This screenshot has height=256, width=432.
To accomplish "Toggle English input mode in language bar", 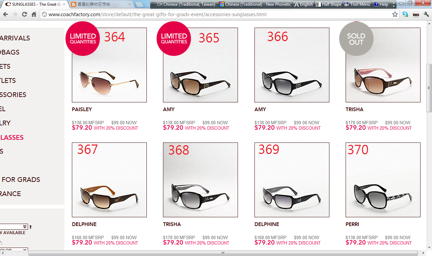I will pyautogui.click(x=303, y=4).
